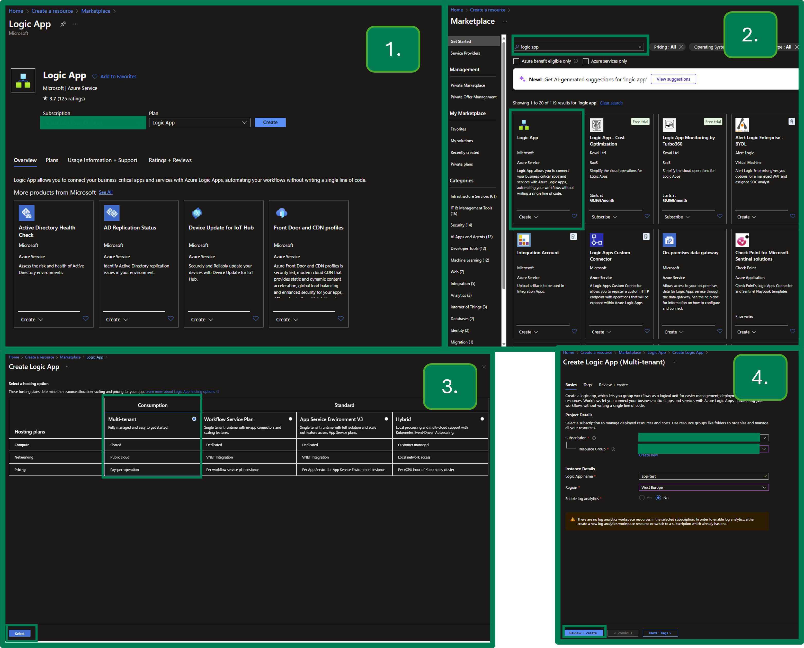Screen dimensions: 804x648
Task: Select the Workflow Service Plan radio button
Action: (290, 419)
